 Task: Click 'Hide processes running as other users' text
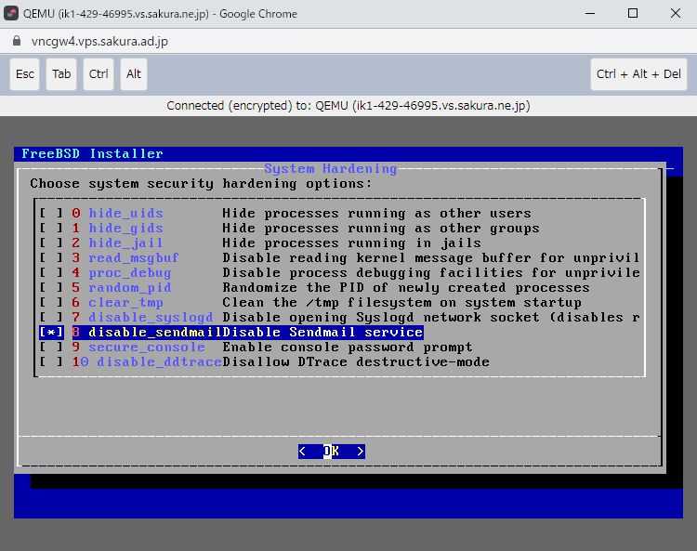pos(376,214)
